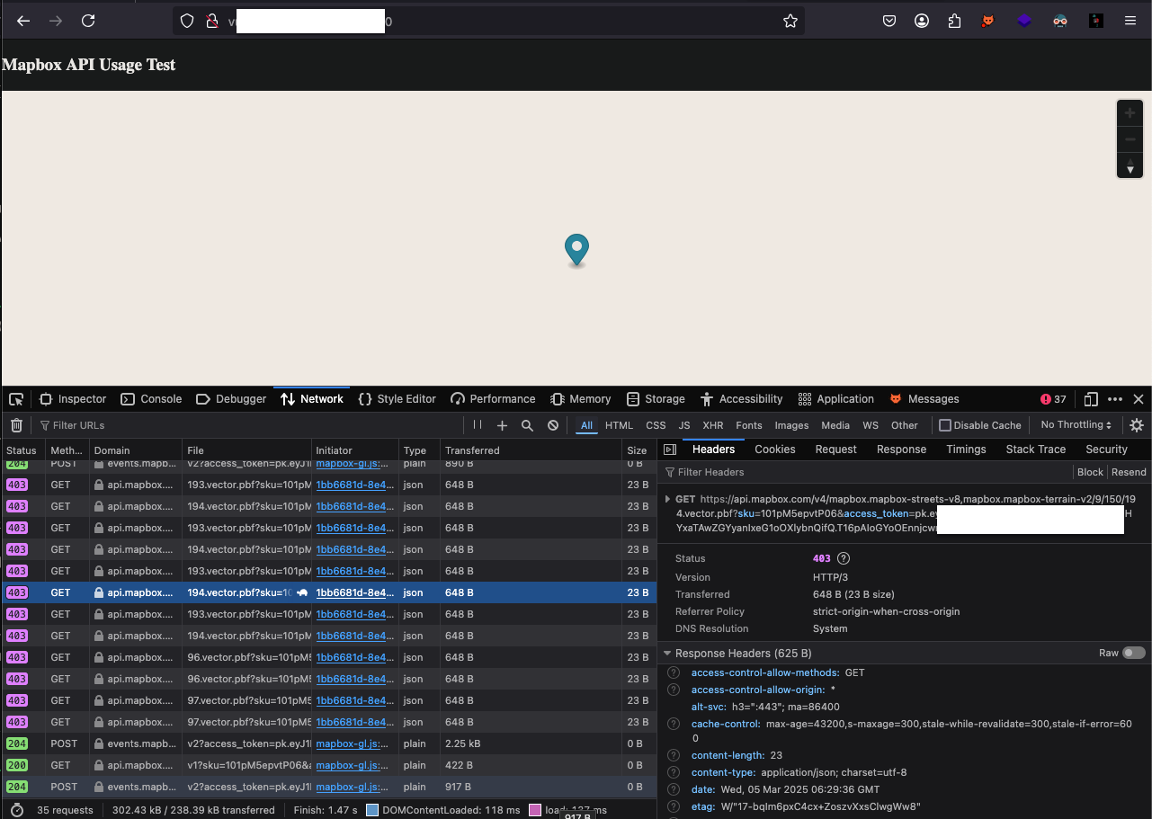Viewport: 1152px width, 819px height.
Task: Click the help icon next to Status 403
Action: [x=844, y=558]
